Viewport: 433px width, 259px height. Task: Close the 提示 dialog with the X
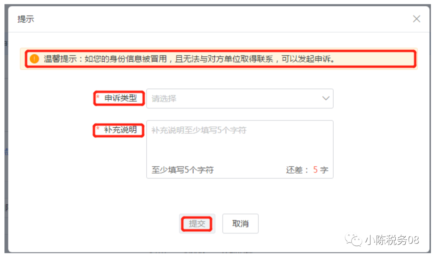point(417,19)
